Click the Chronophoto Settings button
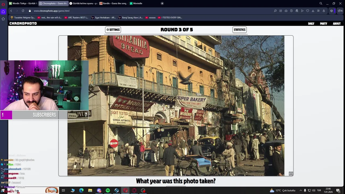Viewport: 345px width, 194px height. coord(113,30)
